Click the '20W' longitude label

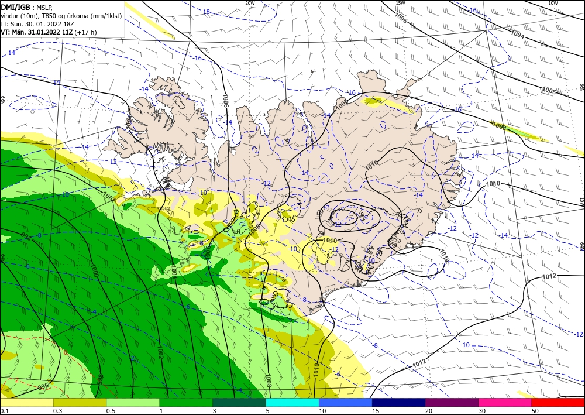point(250,3)
